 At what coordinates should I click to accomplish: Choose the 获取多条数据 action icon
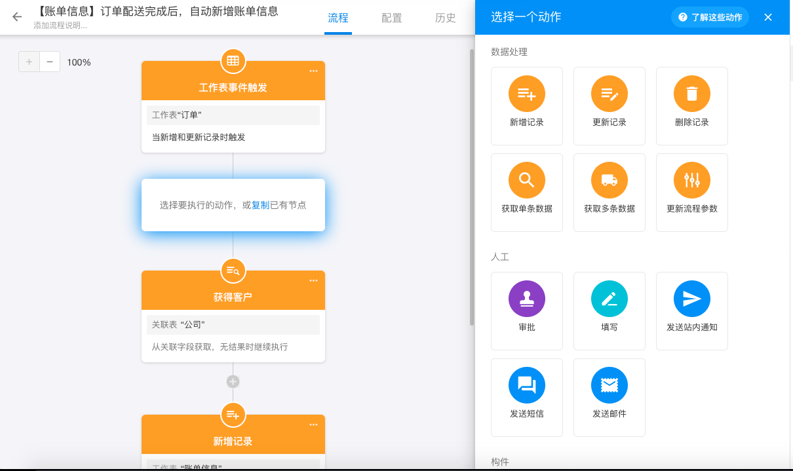609,180
